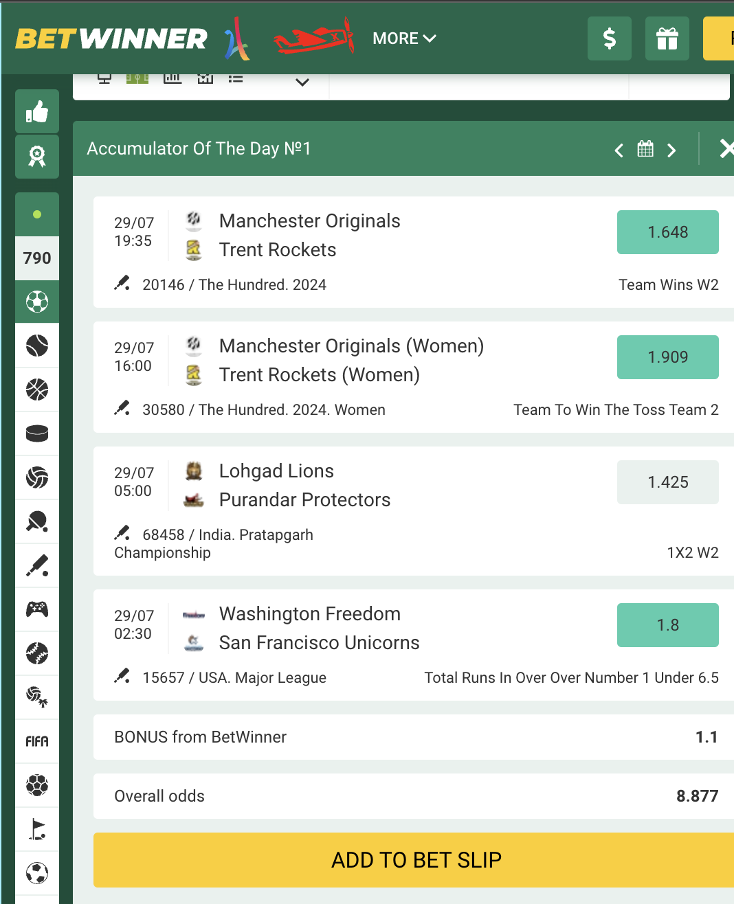The height and width of the screenshot is (904, 734).
Task: Open esports gamepad icon in sidebar
Action: [x=37, y=609]
